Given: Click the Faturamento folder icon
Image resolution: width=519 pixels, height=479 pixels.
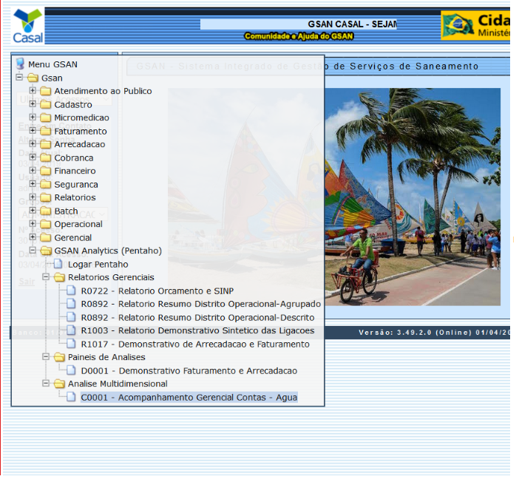Looking at the screenshot, I should click(x=46, y=132).
